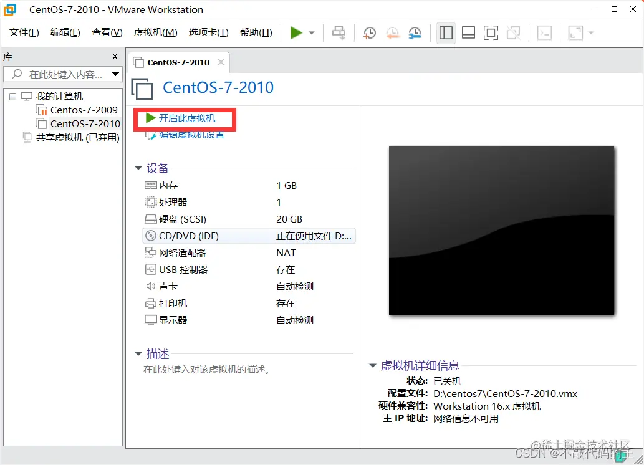This screenshot has width=644, height=465.
Task: Click the 显示器 display icon
Action: (151, 320)
